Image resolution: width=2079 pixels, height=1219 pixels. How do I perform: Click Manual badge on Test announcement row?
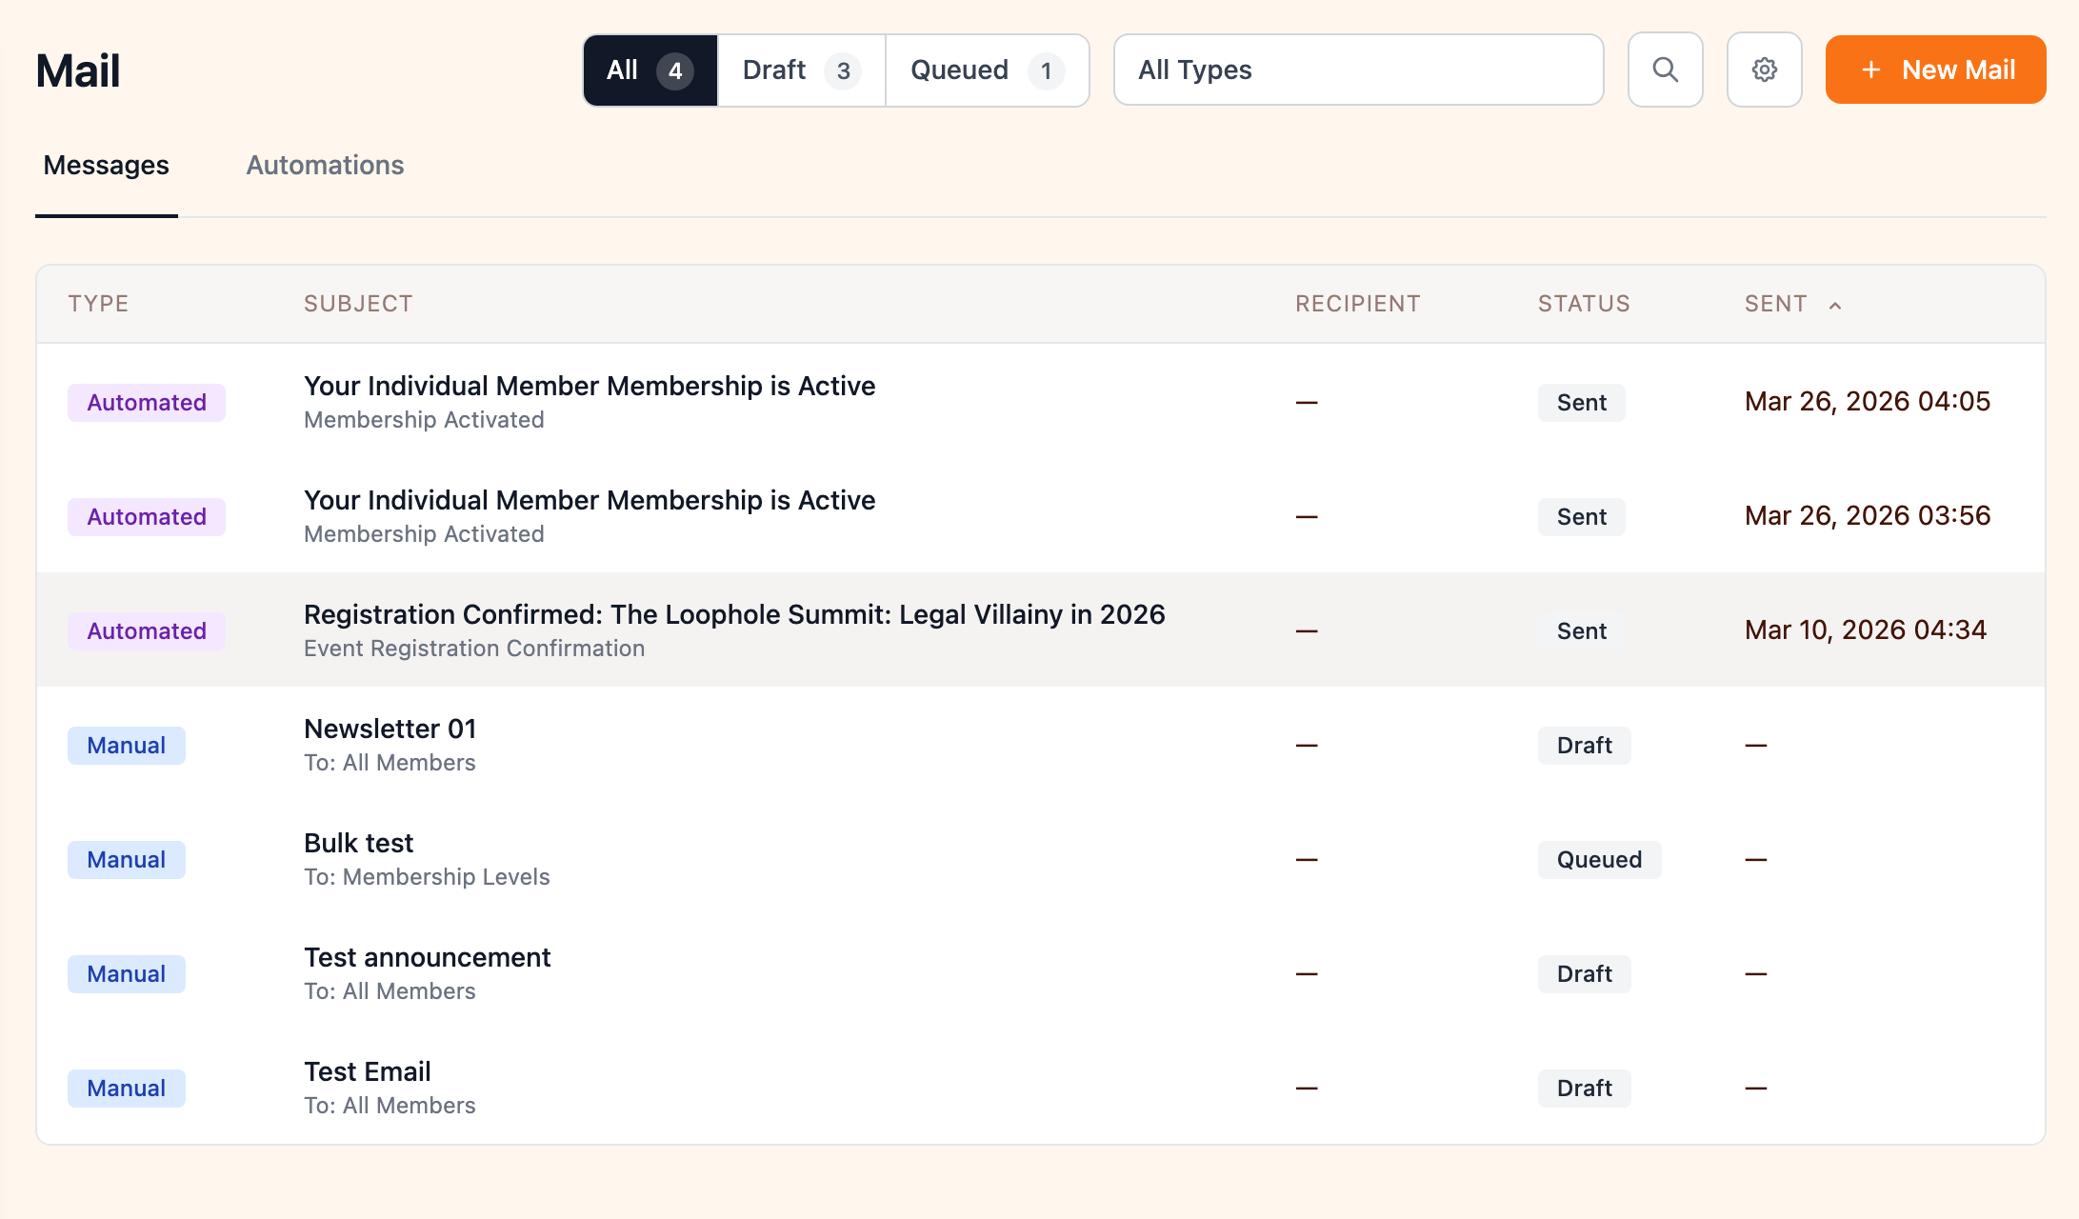point(127,973)
